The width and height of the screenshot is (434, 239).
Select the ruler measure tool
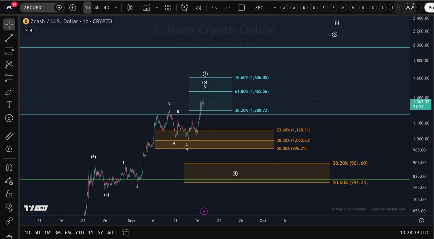(9, 136)
